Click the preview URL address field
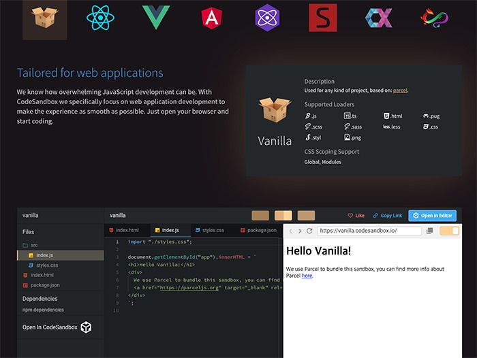 coord(369,231)
